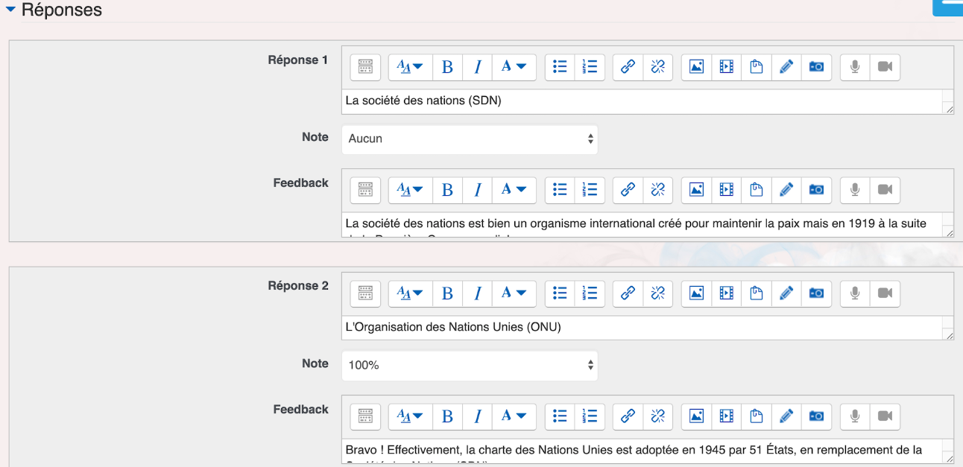Insert numbered list in Réponse 2 editor
Image resolution: width=963 pixels, height=467 pixels.
click(x=590, y=293)
